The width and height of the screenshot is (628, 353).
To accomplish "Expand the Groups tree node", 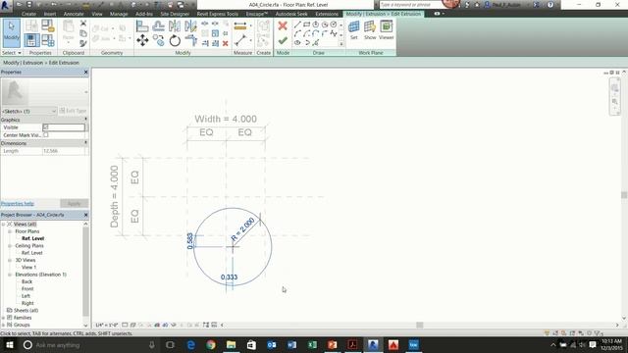I will click(x=4, y=325).
